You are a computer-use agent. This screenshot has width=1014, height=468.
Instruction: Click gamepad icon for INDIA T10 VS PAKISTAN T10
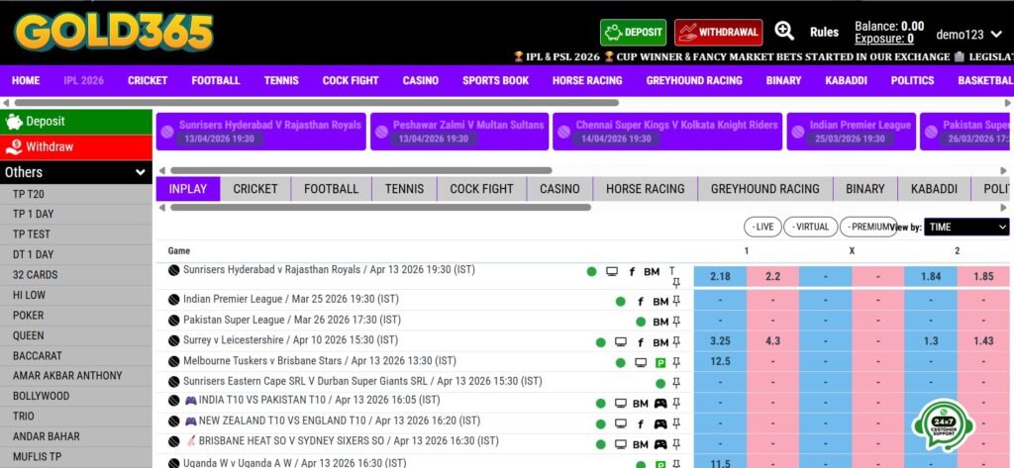click(x=660, y=404)
